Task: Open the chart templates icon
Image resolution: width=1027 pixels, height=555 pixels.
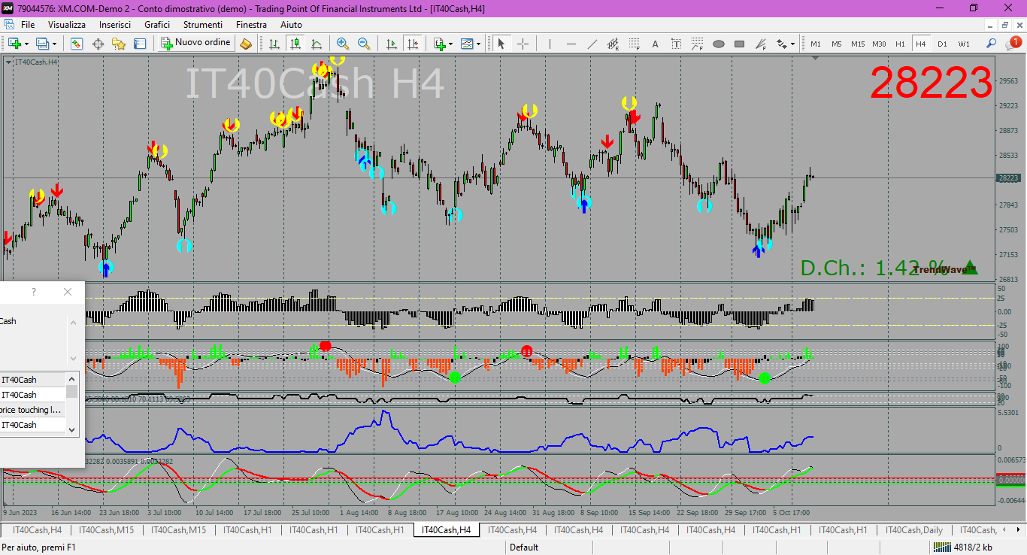Action: [x=467, y=44]
